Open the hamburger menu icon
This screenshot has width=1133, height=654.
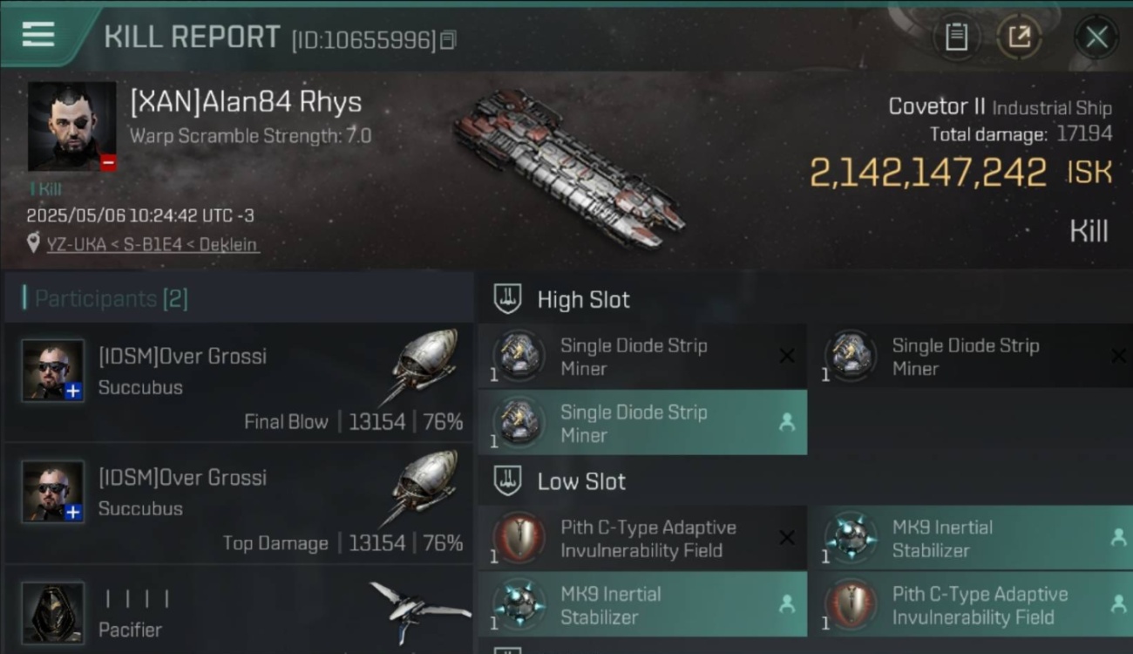click(x=38, y=35)
